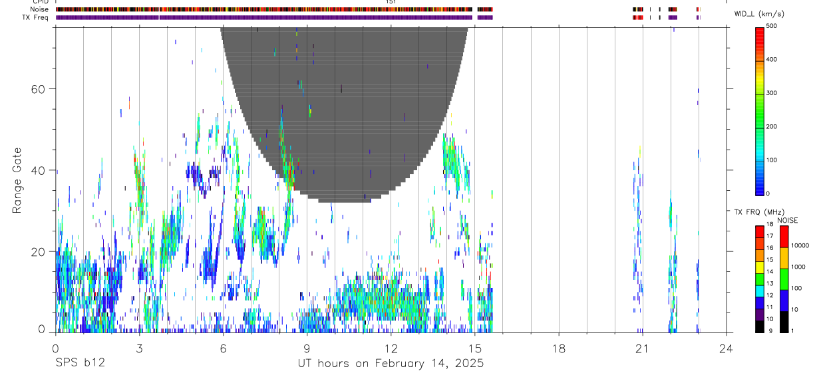Click the 400 label on WID colorbar
This screenshot has width=817, height=377.
[x=772, y=59]
